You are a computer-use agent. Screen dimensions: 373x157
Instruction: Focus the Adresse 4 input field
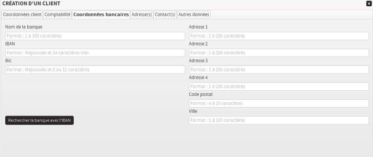pos(279,87)
